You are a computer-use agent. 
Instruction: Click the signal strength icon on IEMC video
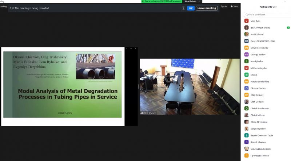(141, 113)
